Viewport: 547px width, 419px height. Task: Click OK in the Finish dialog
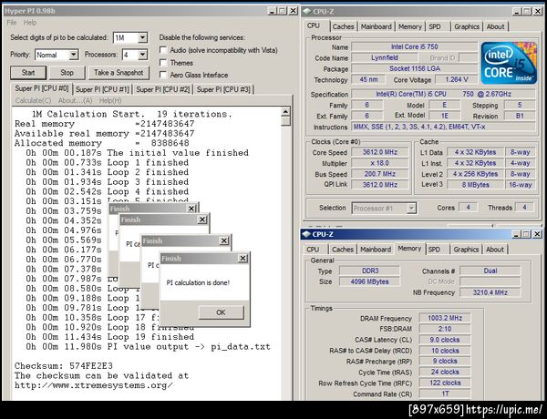coord(221,312)
